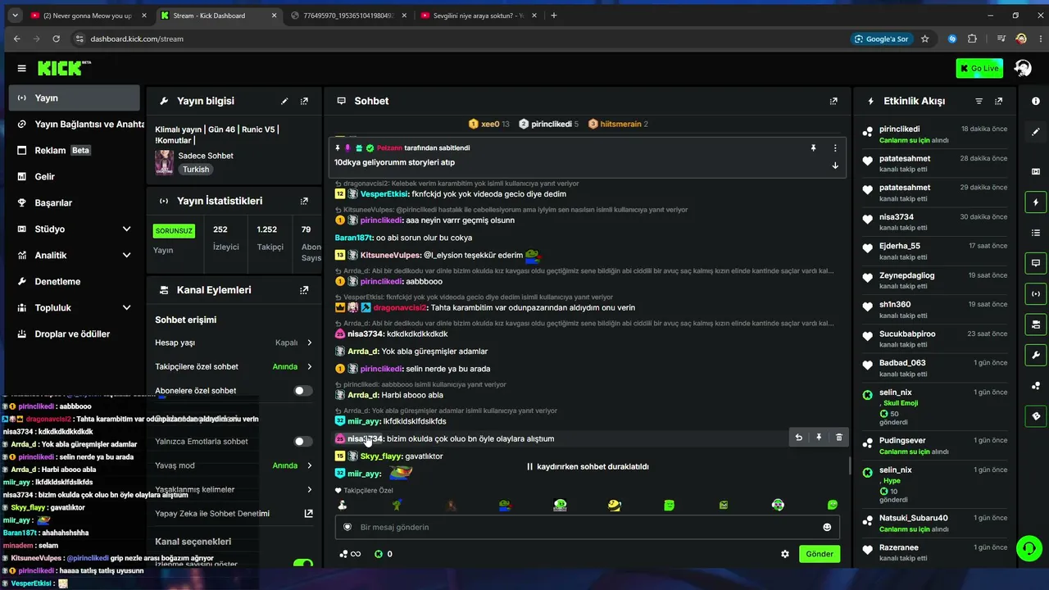Open chat settings gear icon
This screenshot has height=590, width=1049.
click(785, 554)
